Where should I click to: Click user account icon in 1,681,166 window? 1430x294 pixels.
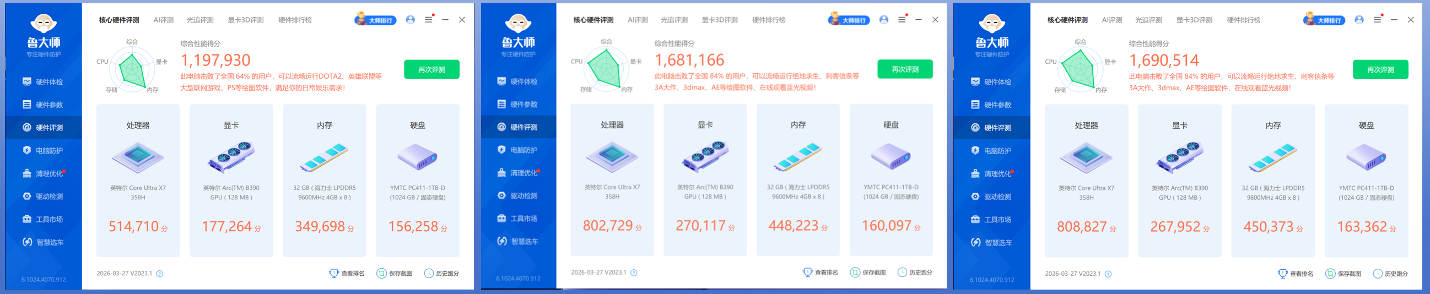[x=884, y=19]
